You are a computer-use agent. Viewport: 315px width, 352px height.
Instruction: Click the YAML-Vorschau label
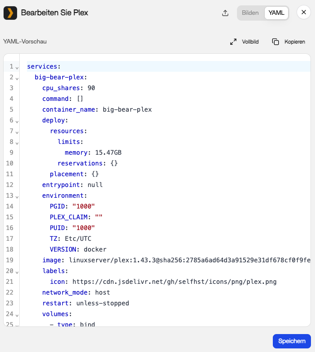25,42
